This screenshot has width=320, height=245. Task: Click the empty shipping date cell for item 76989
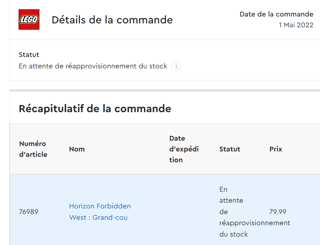tap(186, 212)
